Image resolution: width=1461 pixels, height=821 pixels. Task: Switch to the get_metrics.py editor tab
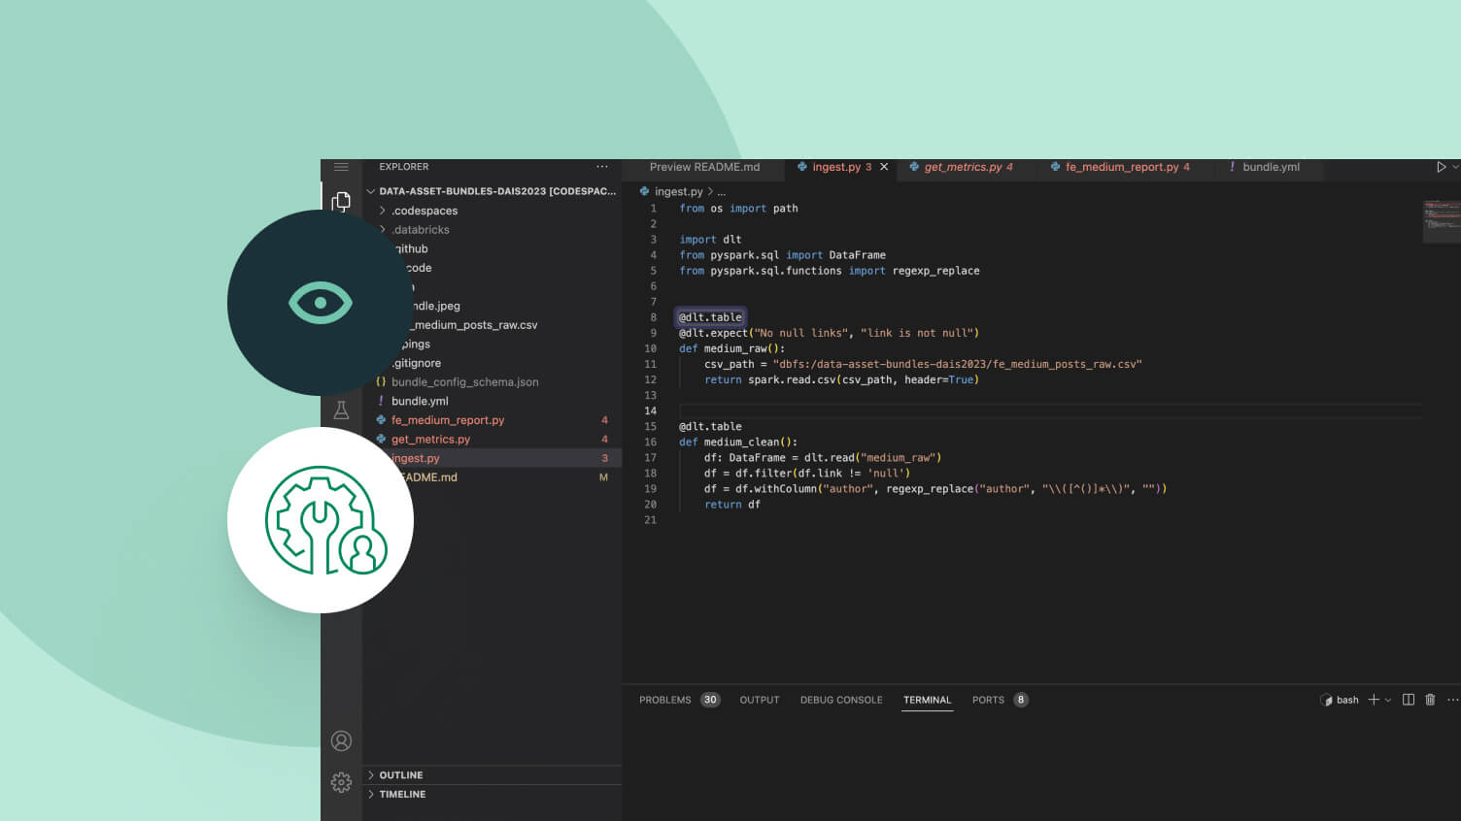(x=962, y=167)
